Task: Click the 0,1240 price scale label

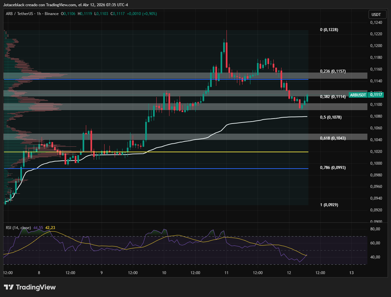Action: [x=376, y=22]
